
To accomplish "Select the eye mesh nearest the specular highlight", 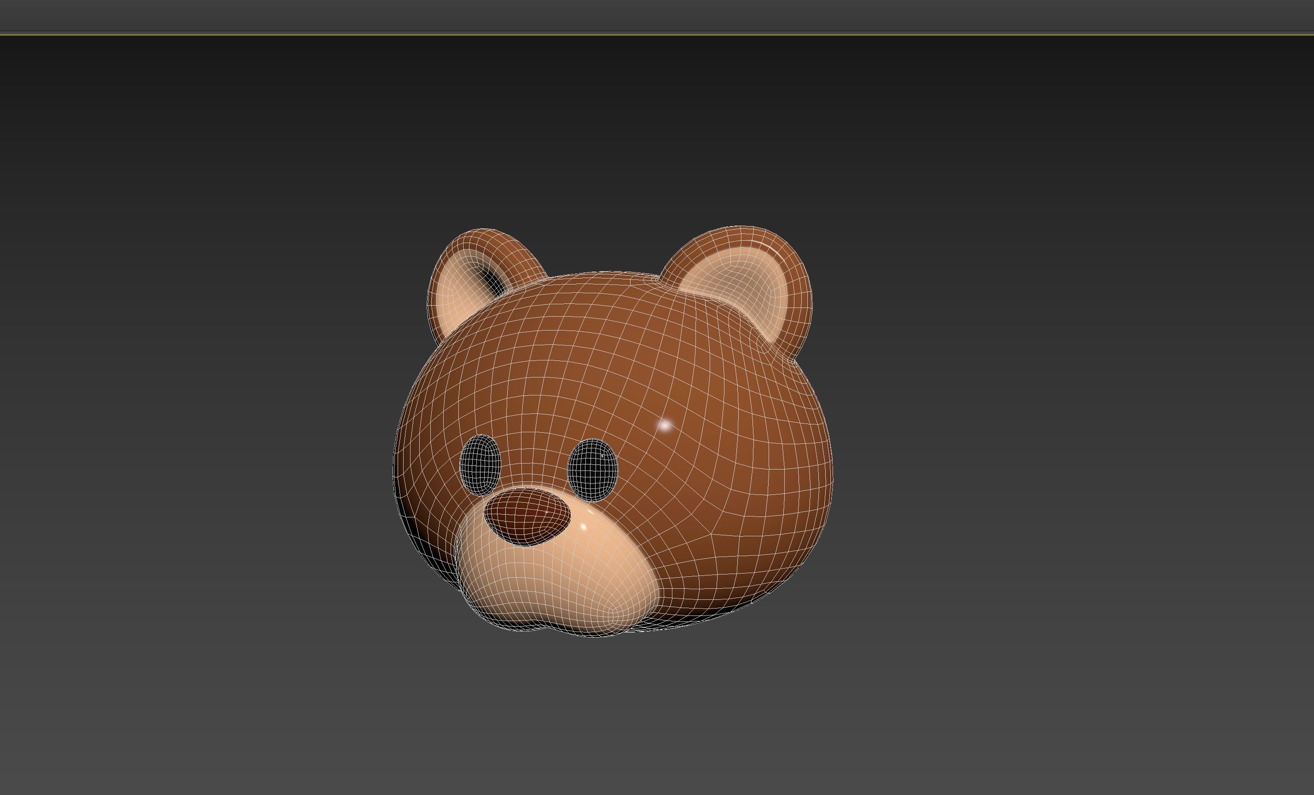I will pos(593,470).
